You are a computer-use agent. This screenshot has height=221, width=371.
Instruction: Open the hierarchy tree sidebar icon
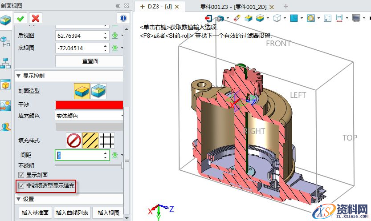click(x=5, y=63)
